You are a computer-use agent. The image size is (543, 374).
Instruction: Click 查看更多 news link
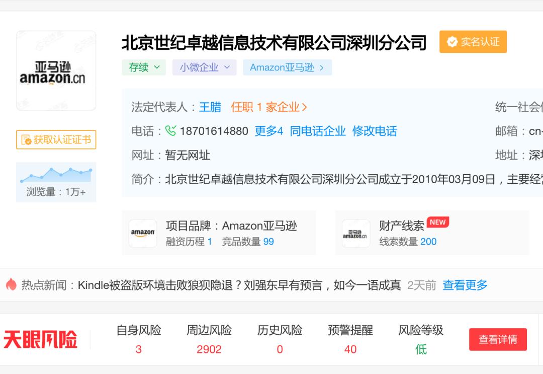(465, 285)
